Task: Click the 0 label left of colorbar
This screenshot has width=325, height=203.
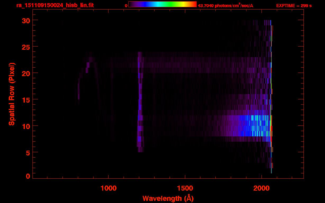Action: (126, 6)
